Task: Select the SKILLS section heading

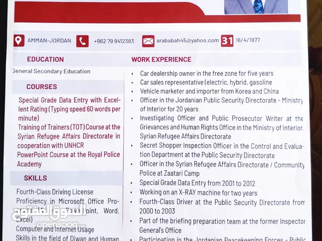Action: (35, 178)
